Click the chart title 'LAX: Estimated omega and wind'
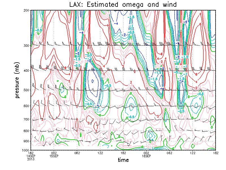This screenshot has height=170, width=226. tap(123, 5)
